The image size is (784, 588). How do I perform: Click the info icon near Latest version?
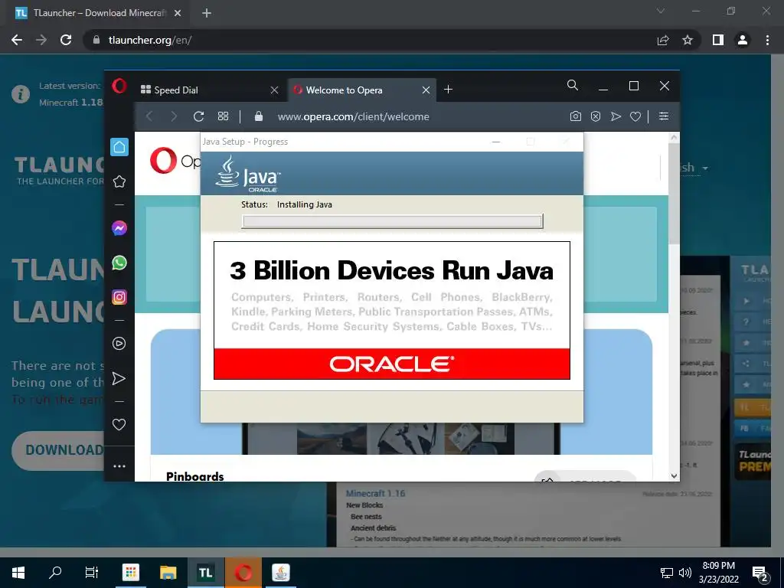click(x=21, y=94)
